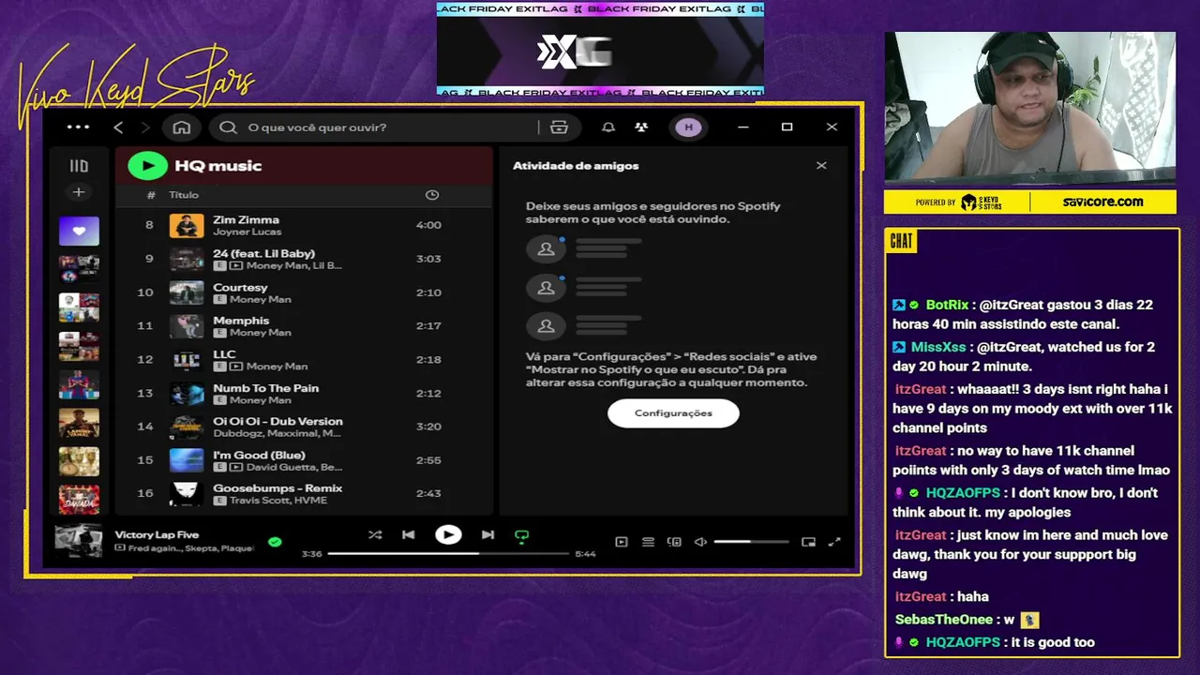Select track 'Memphis'
The image size is (1200, 675).
(241, 321)
